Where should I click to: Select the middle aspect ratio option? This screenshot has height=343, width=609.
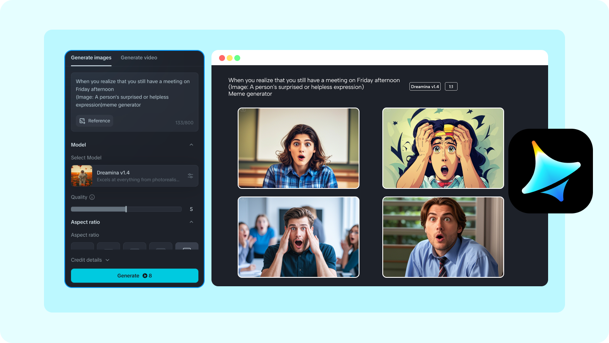[x=134, y=247]
